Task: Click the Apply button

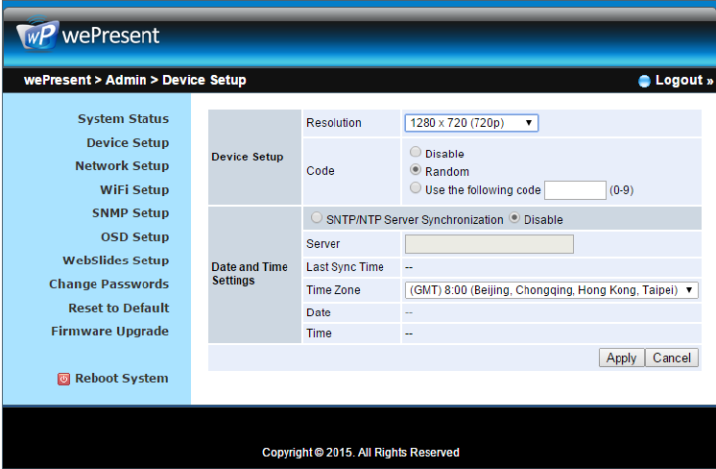Action: click(622, 358)
